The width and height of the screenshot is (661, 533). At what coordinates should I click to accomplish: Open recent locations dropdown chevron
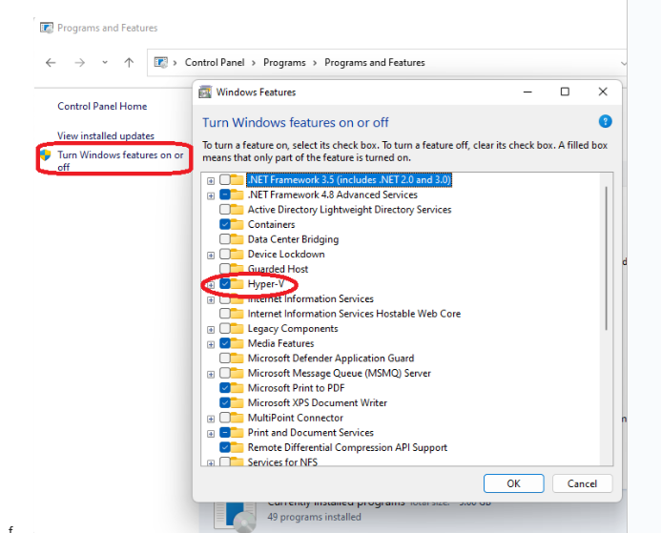click(106, 63)
